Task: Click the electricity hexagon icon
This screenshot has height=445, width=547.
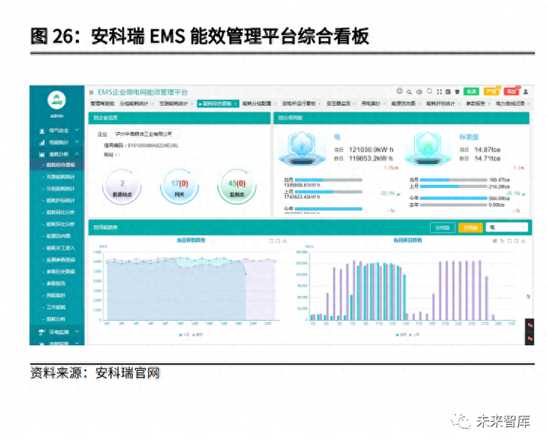Action: point(302,149)
